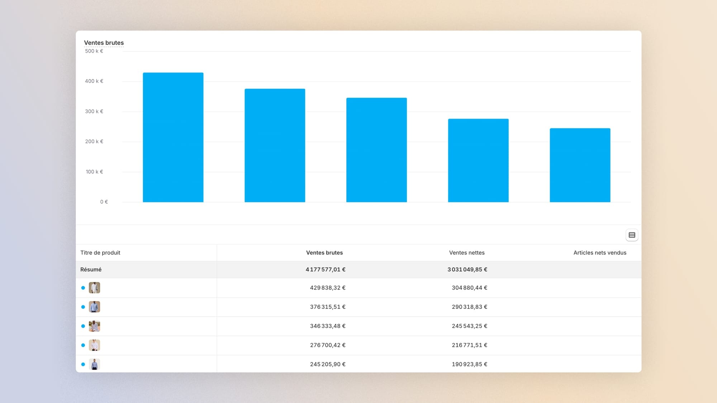Click the 200 k € axis label
The image size is (717, 403).
(x=94, y=141)
